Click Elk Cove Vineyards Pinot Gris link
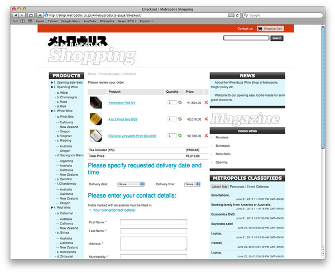 tap(132, 136)
